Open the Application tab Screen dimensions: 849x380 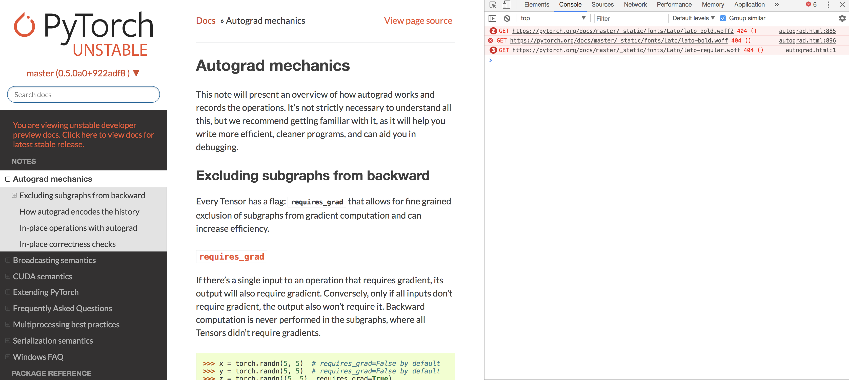point(749,5)
